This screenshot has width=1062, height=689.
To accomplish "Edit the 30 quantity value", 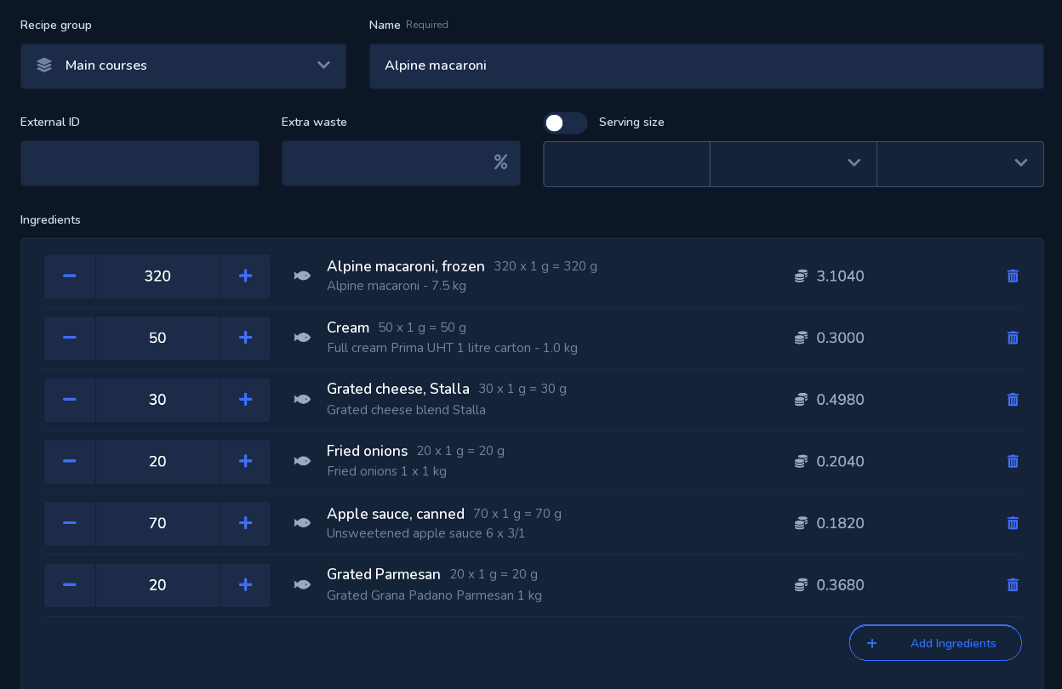I will [x=157, y=400].
